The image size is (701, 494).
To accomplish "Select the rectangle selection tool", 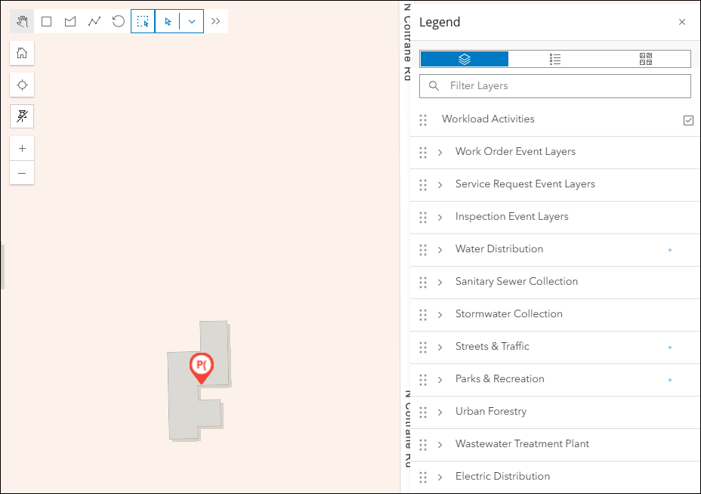I will [46, 20].
